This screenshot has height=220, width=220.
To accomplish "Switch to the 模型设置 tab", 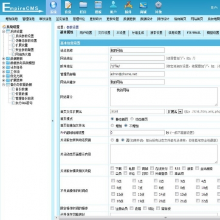I will tap(213, 33).
